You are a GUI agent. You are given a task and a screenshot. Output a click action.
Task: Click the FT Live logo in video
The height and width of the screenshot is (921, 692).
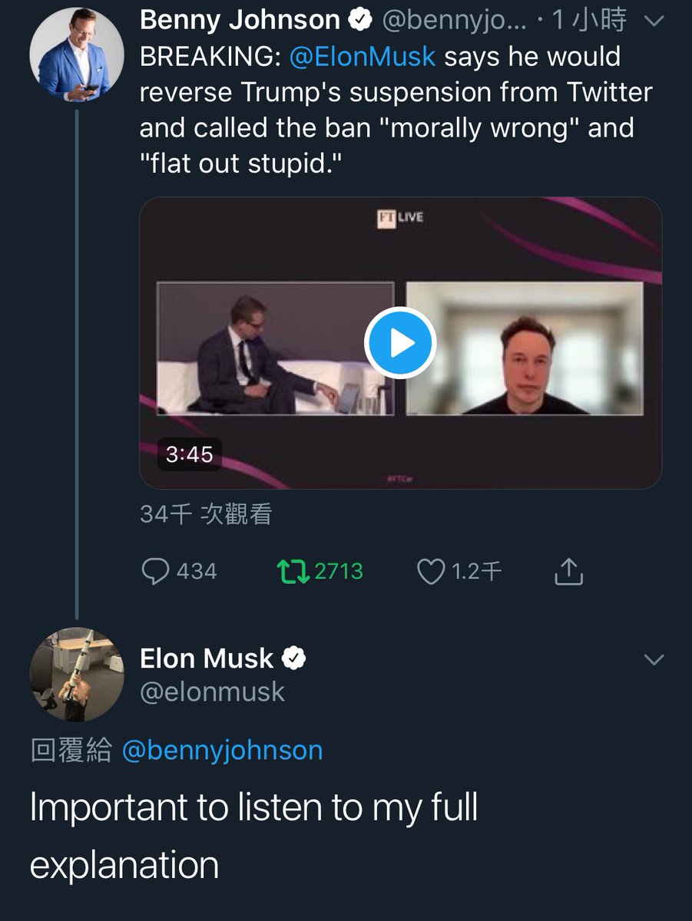pos(399,218)
